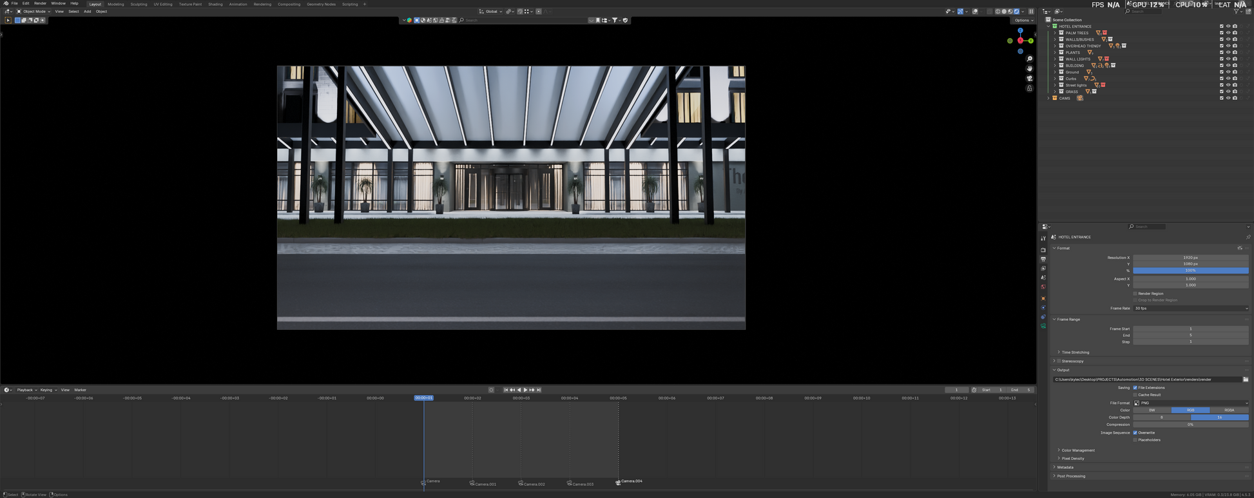Click the folder icon beside the output path

(x=1245, y=379)
